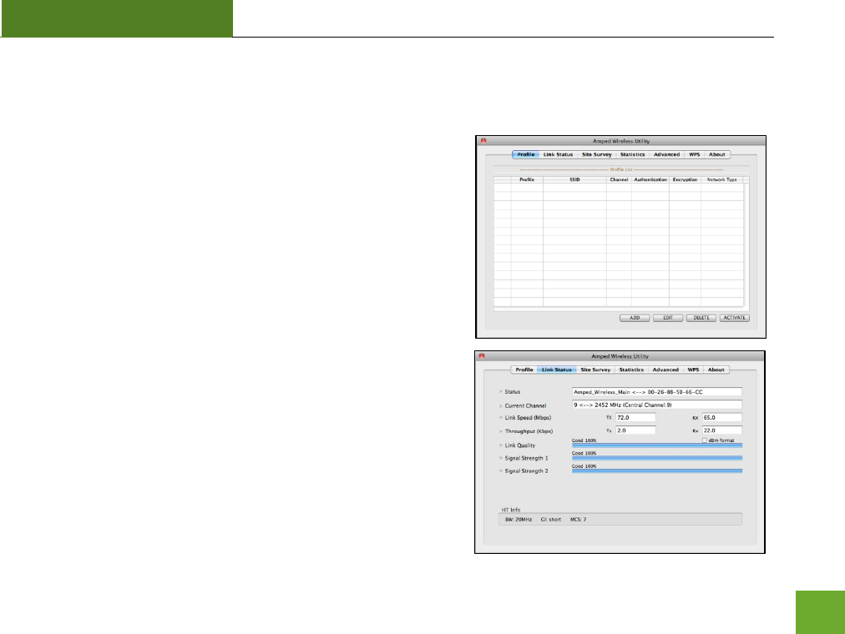845x634 pixels.
Task: Open Advanced tab in Profile List window
Action: point(666,154)
